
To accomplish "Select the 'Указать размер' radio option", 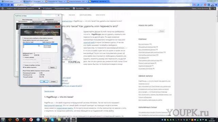I will coord(24,57).
